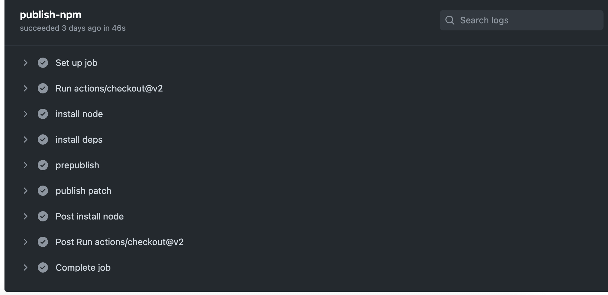
Task: Click the success check icon beside install node
Action: click(x=43, y=114)
